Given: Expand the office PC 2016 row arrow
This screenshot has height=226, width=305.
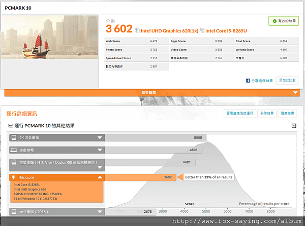Looking at the screenshot, I should pos(100,212).
